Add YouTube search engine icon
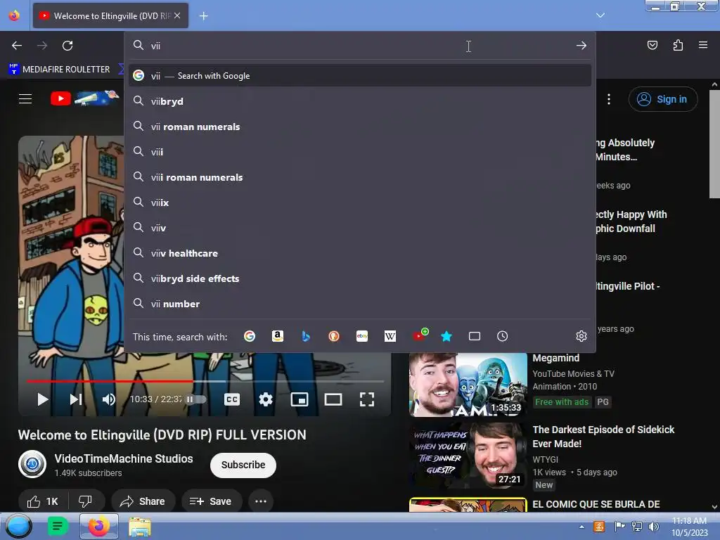The image size is (720, 540). coord(420,335)
